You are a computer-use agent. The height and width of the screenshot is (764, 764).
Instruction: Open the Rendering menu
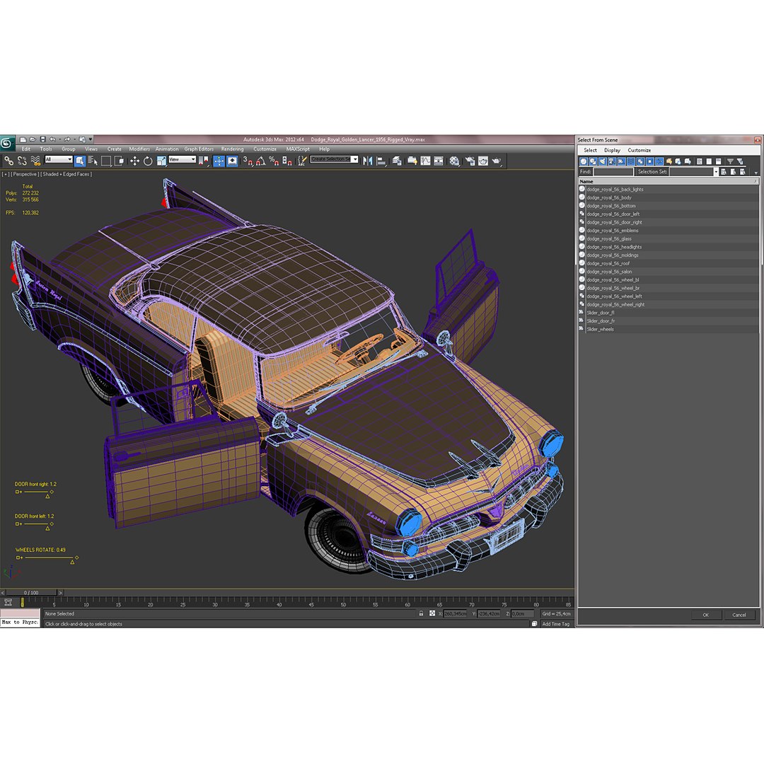(x=233, y=149)
